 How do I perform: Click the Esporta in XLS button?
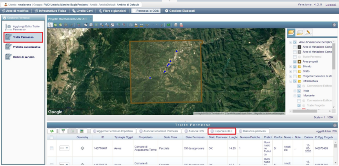[x=222, y=131]
